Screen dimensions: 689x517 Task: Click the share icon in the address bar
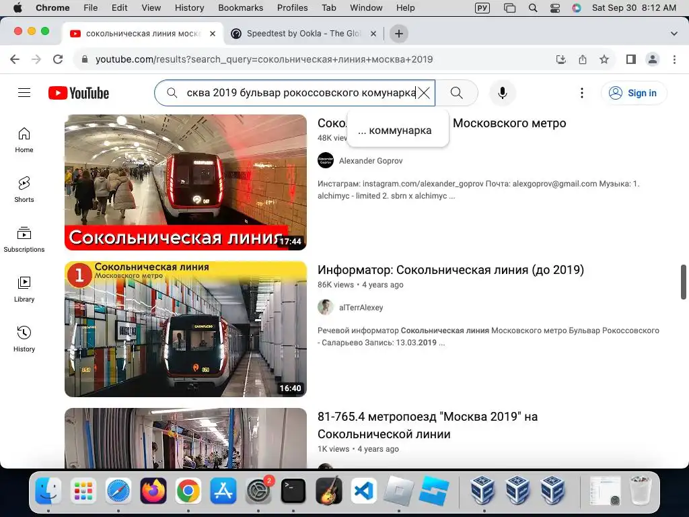[x=583, y=59]
